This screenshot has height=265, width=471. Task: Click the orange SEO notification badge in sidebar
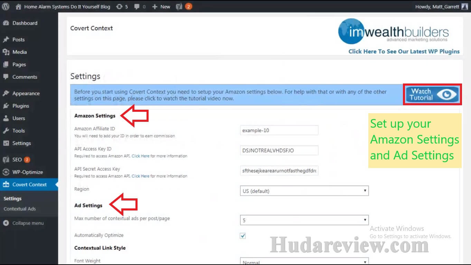(27, 160)
